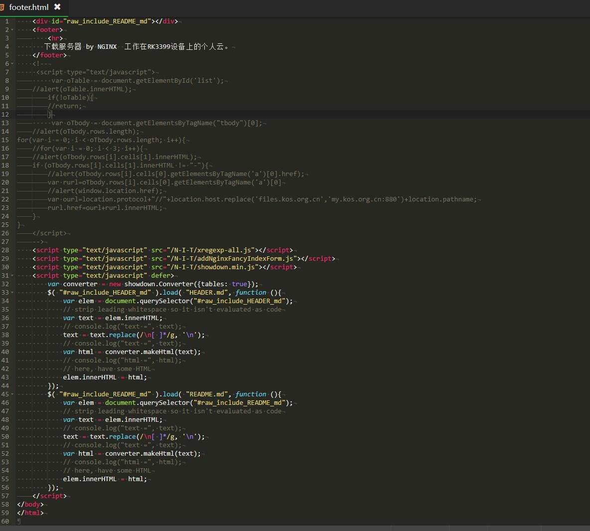Click the <hr> tag on line 3
This screenshot has height=531, width=590.
(55, 38)
